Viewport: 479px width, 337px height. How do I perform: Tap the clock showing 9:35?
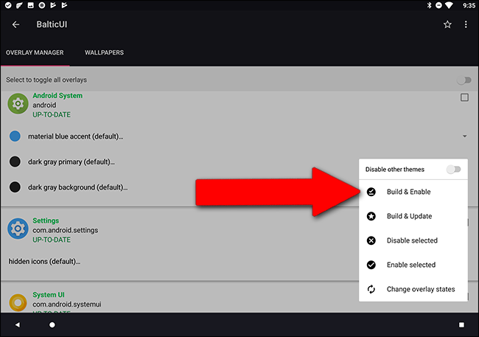(469, 5)
